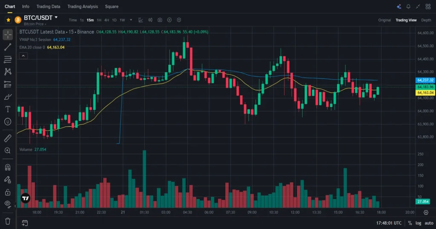436x229 pixels.
Task: Select the trend line drawing tool
Action: pos(8,47)
